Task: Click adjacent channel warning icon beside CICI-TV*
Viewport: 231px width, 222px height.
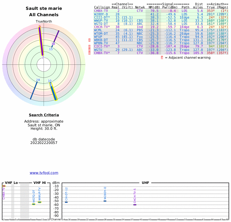Action: coord(89,46)
